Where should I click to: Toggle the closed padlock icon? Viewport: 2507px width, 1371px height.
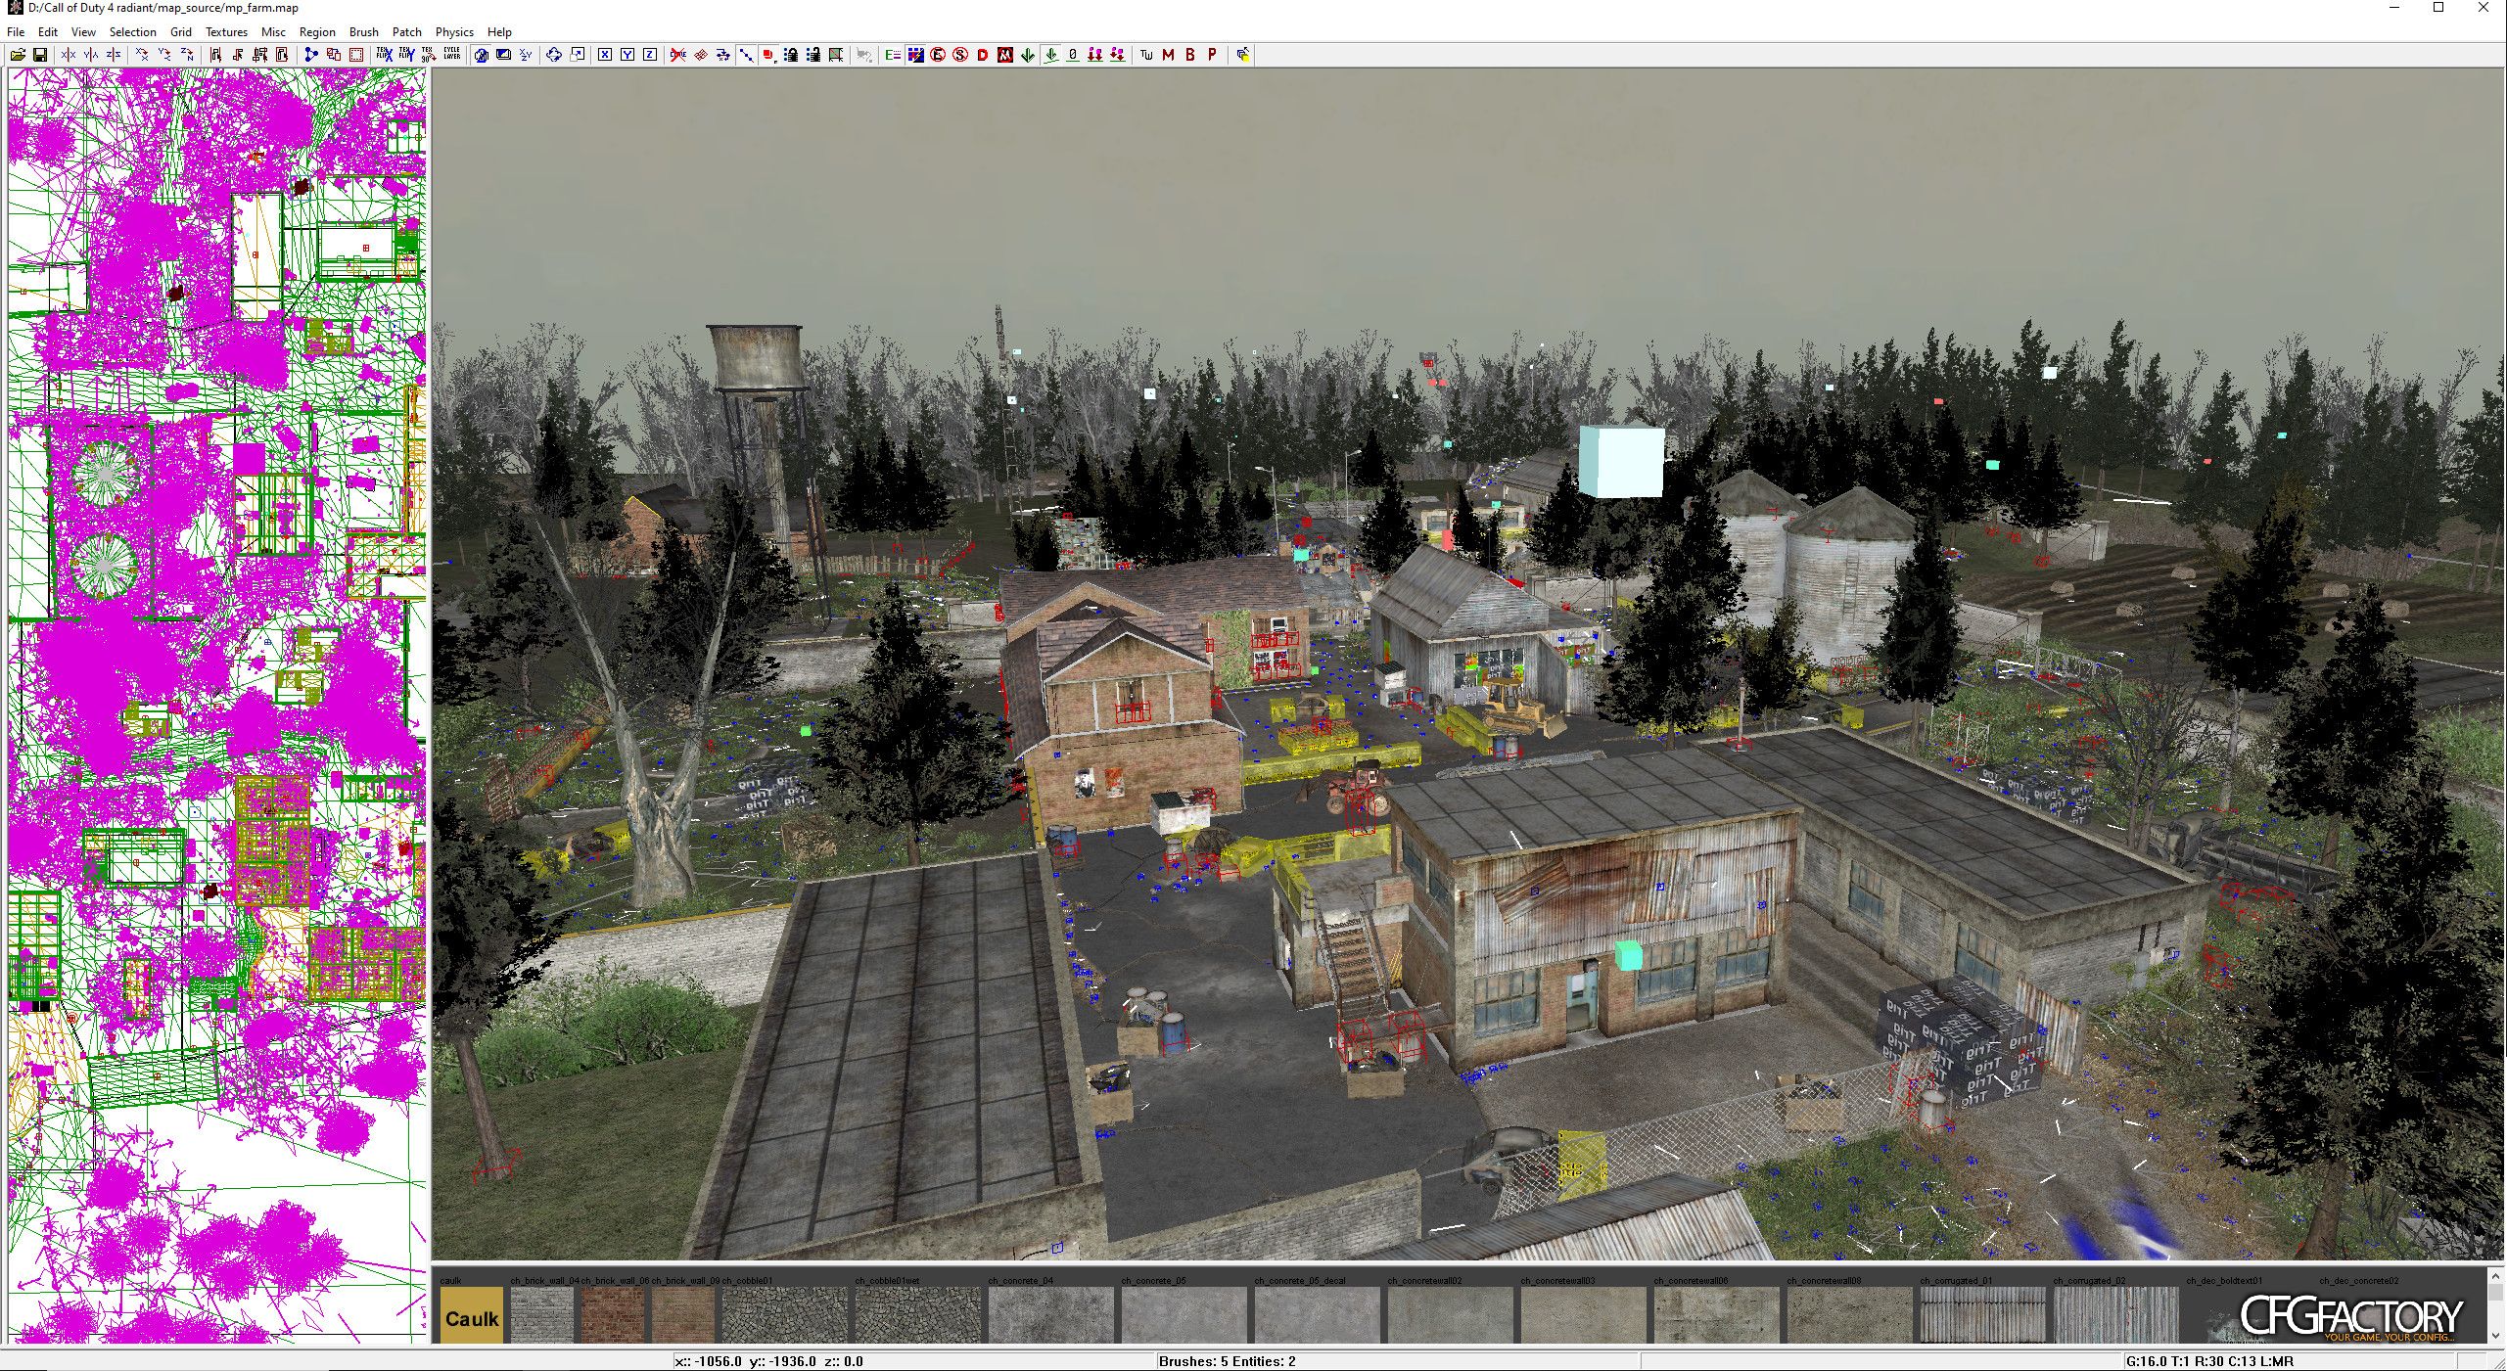click(x=791, y=55)
